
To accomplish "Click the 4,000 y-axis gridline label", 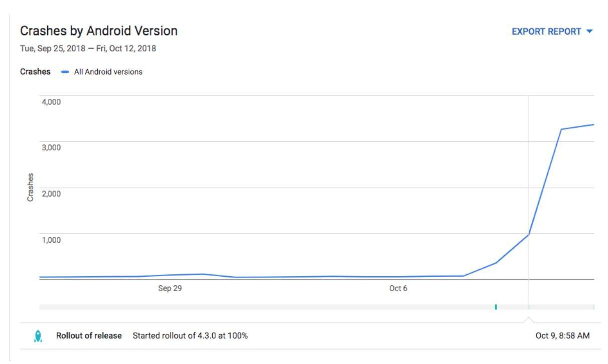I will (51, 102).
